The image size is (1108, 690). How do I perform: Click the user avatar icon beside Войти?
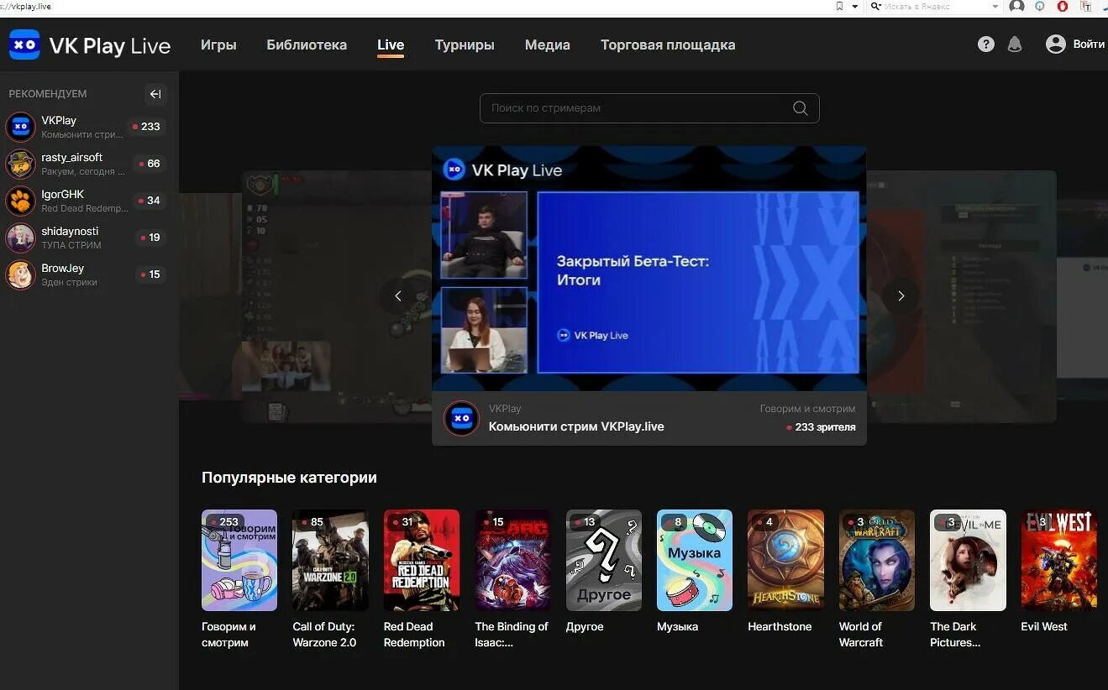[1056, 44]
